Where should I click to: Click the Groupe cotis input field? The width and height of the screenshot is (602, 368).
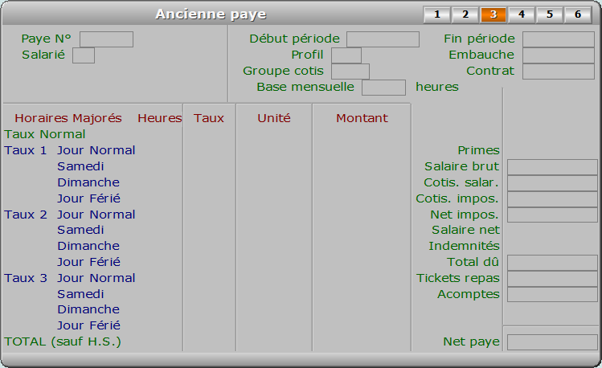click(350, 72)
